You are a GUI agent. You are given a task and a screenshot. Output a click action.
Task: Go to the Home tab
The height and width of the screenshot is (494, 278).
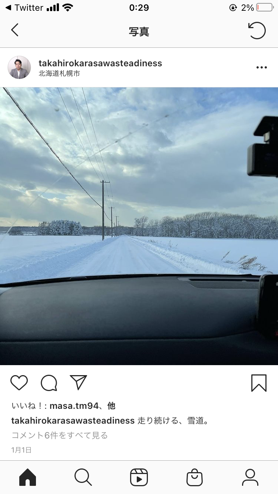[x=28, y=477]
